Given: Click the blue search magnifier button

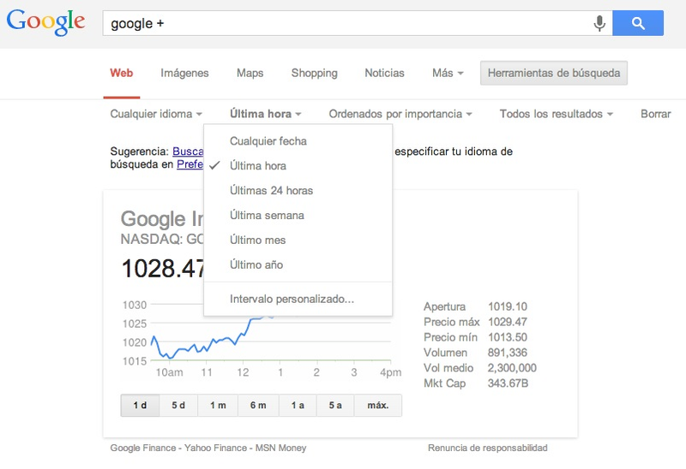Looking at the screenshot, I should click(638, 23).
